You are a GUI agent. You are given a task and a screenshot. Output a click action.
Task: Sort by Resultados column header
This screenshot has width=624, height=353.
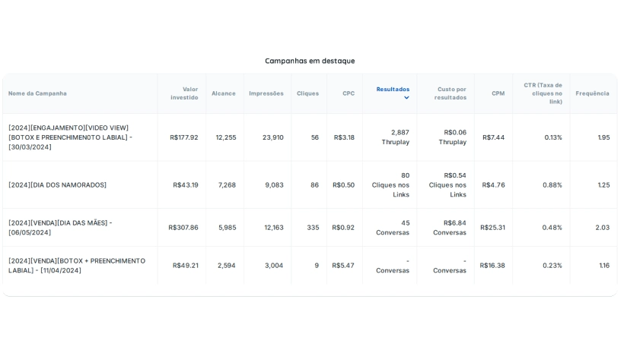click(x=393, y=90)
